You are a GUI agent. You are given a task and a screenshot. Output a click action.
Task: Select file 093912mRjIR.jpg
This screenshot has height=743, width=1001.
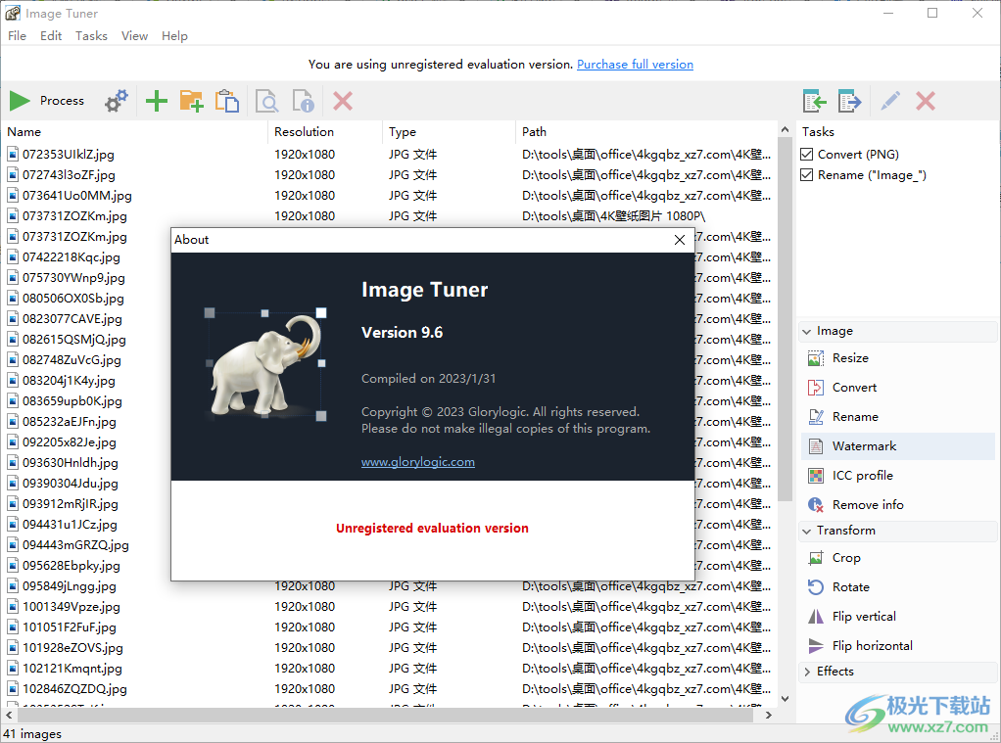click(71, 503)
